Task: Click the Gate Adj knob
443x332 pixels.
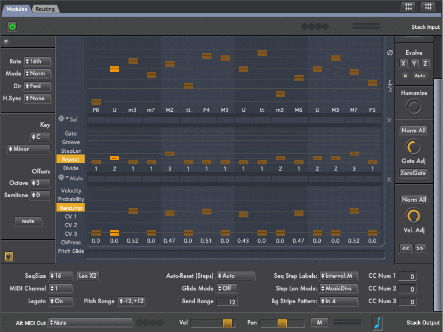Action: click(x=414, y=147)
